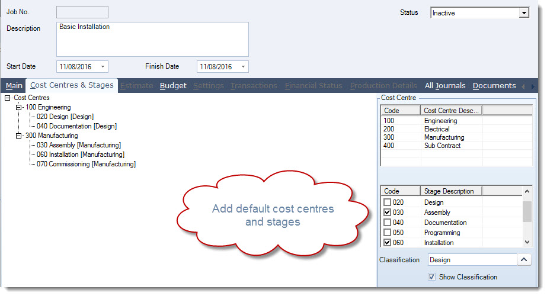Open the Status dropdown showing Inactive
547x296 pixels.
pos(524,13)
